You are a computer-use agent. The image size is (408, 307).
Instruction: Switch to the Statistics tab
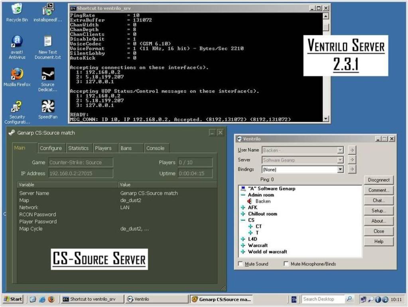(79, 148)
